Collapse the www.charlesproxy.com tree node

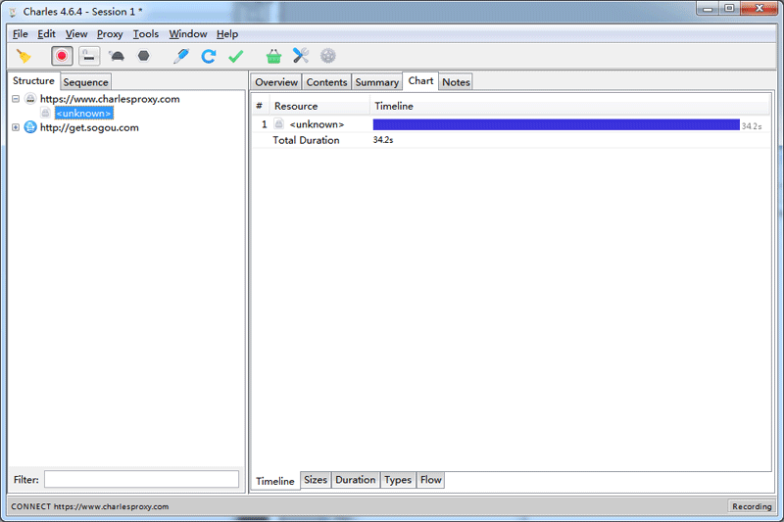pos(16,99)
